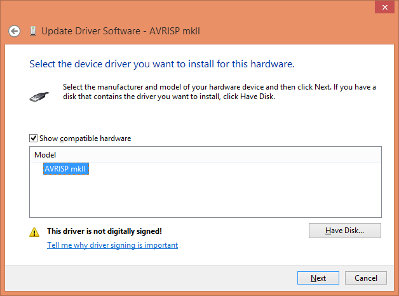This screenshot has width=399, height=296.
Task: Click the 'Update Driver Software - AVRISP mkII' title text
Action: pyautogui.click(x=121, y=31)
